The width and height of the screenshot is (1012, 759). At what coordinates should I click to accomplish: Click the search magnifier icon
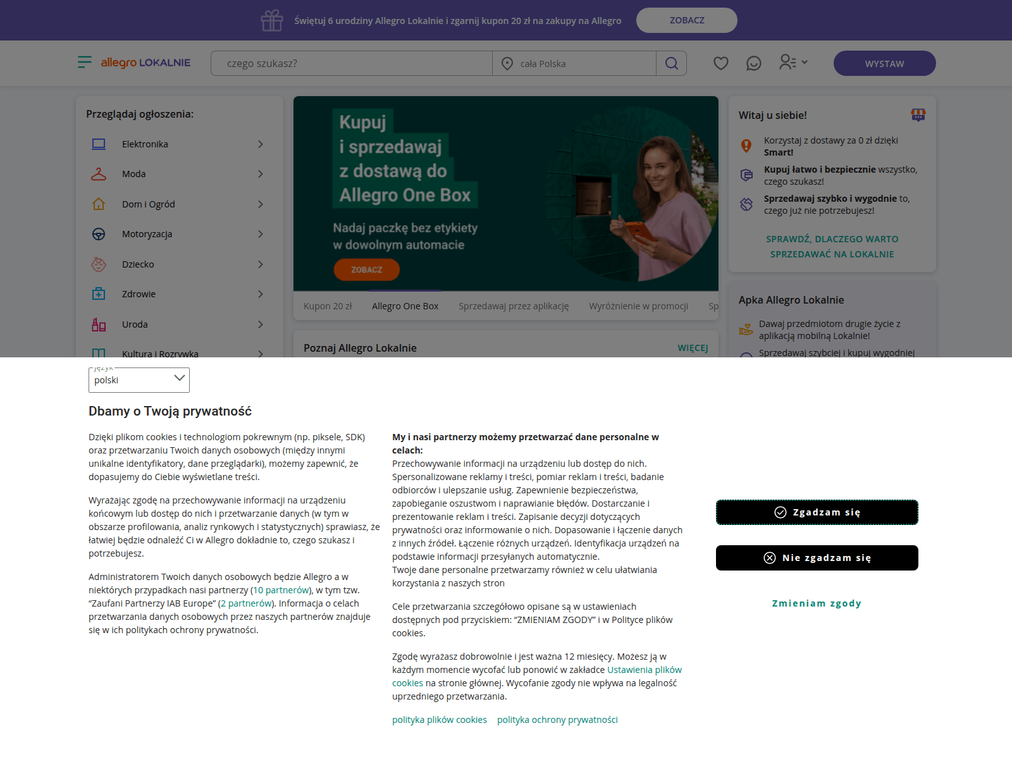pyautogui.click(x=672, y=63)
